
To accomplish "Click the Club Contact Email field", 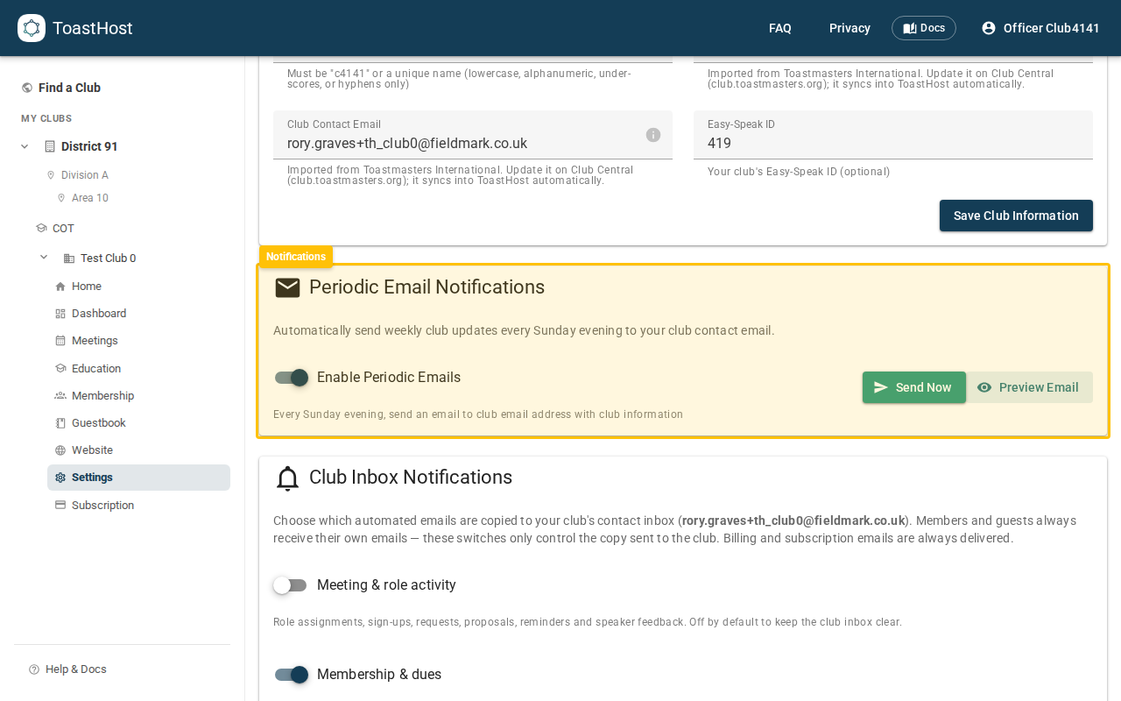I will [473, 135].
